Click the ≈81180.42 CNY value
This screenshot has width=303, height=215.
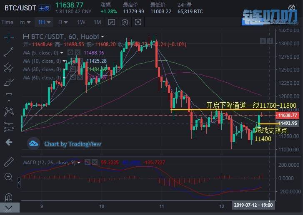(x=73, y=12)
